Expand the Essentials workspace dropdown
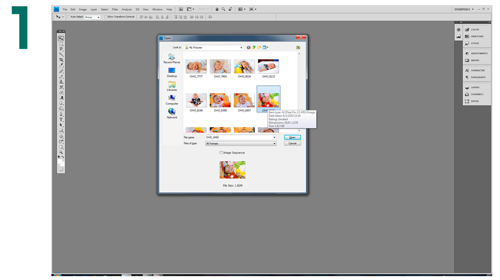Viewport: 500px width, 280px height. tap(473, 9)
